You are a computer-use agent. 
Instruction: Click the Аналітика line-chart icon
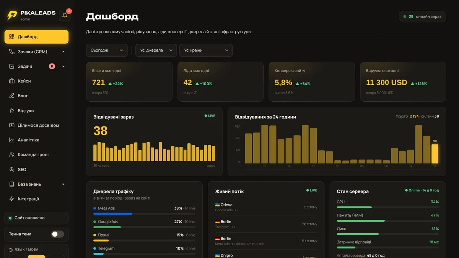pos(11,140)
